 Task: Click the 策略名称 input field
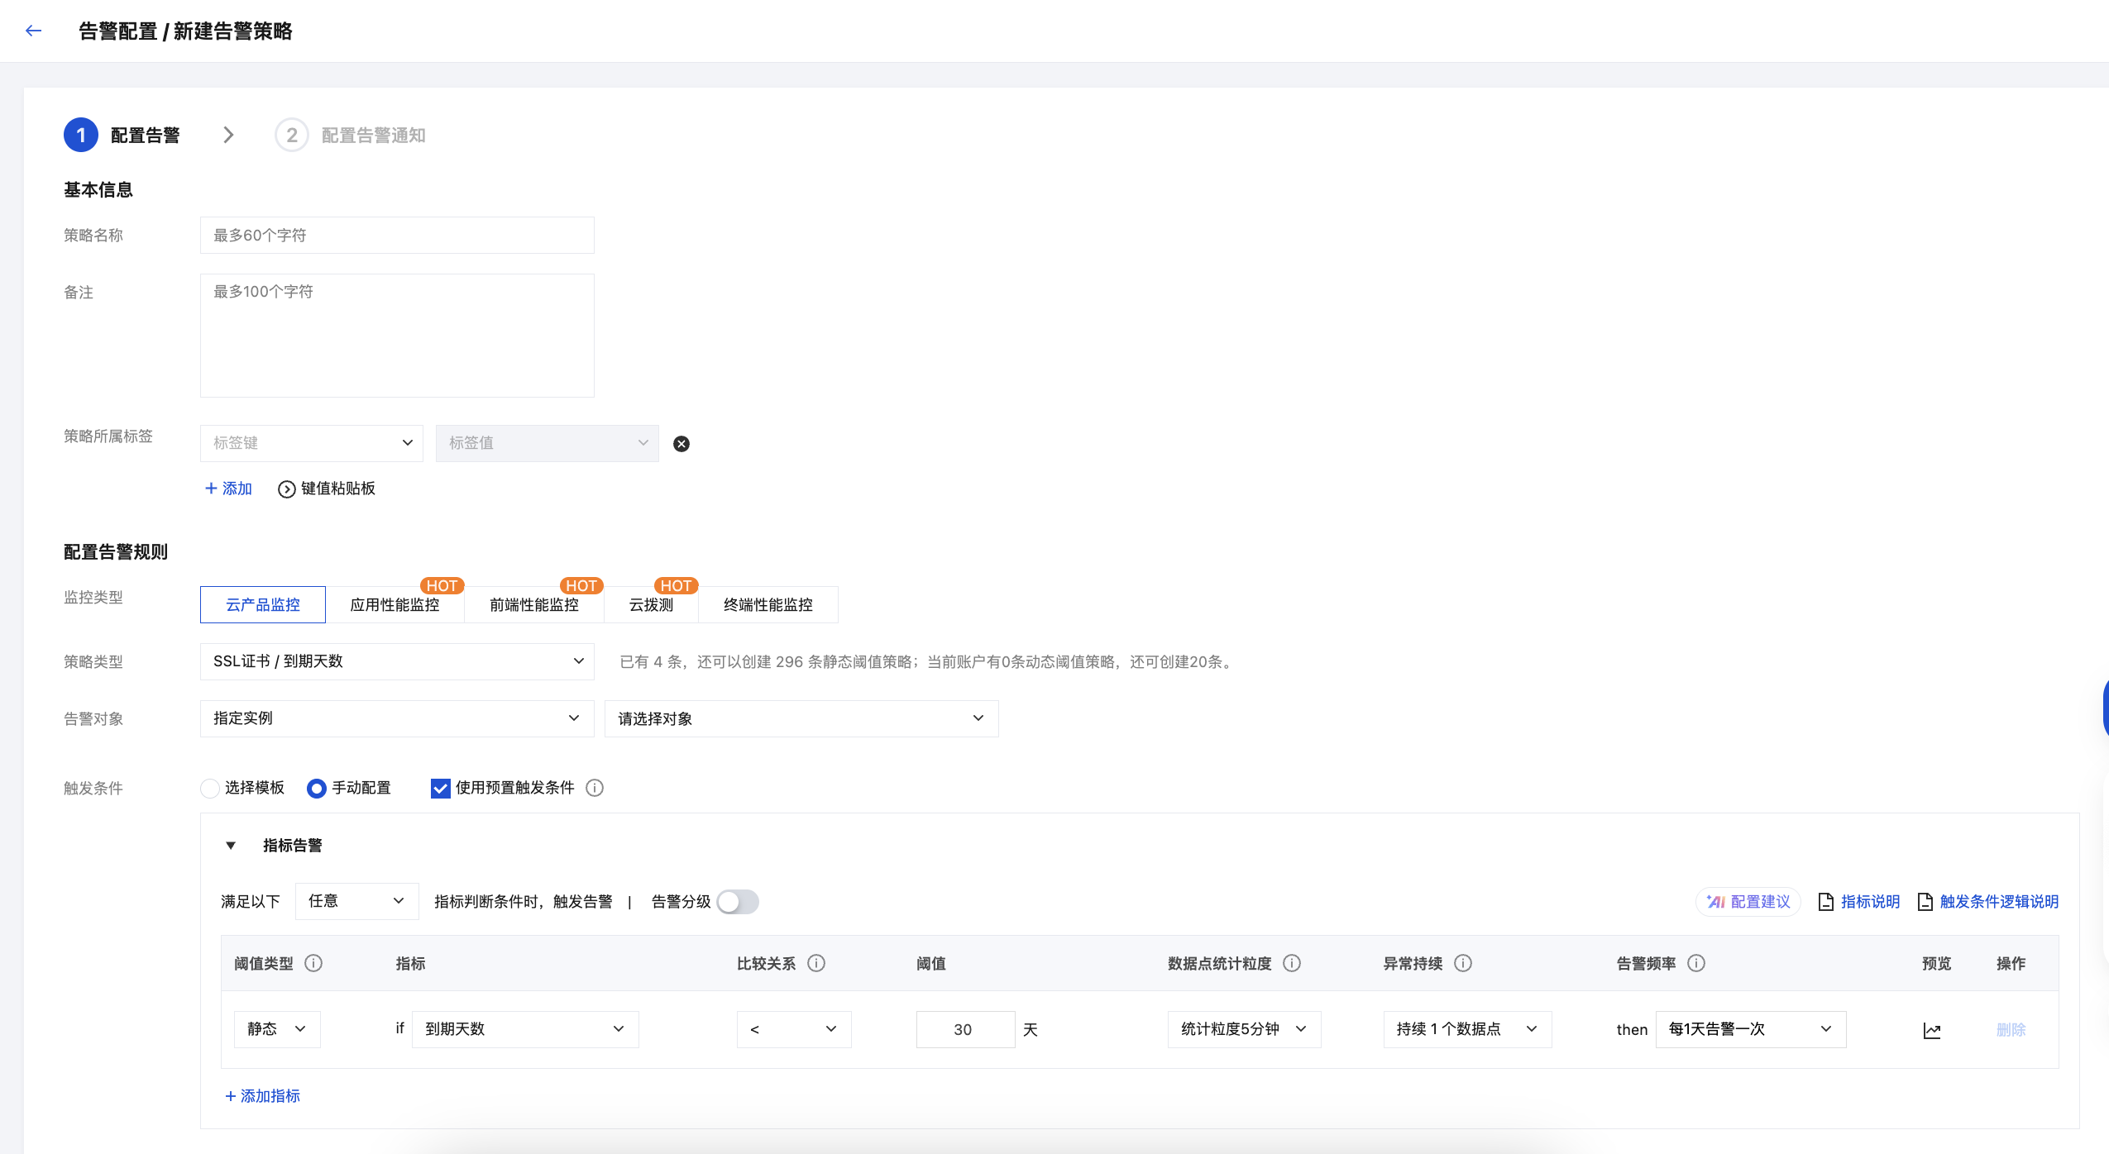(397, 236)
